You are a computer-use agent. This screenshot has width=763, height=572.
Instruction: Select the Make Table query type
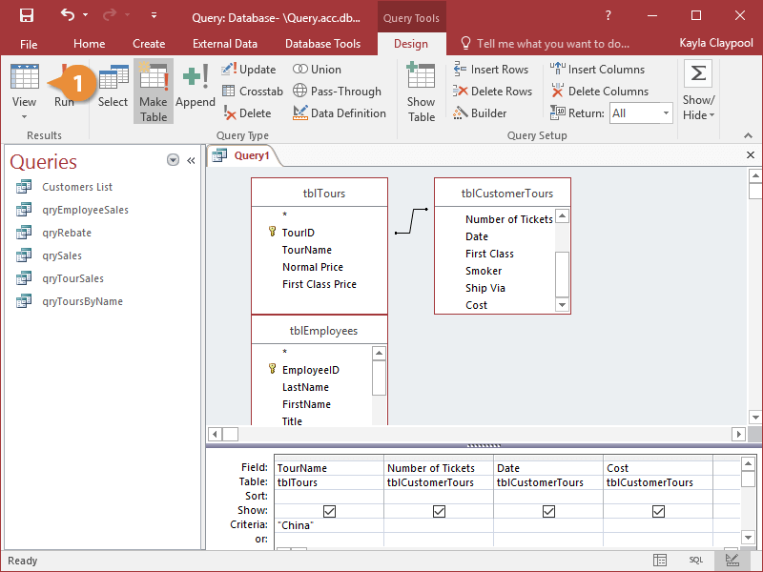(x=153, y=91)
